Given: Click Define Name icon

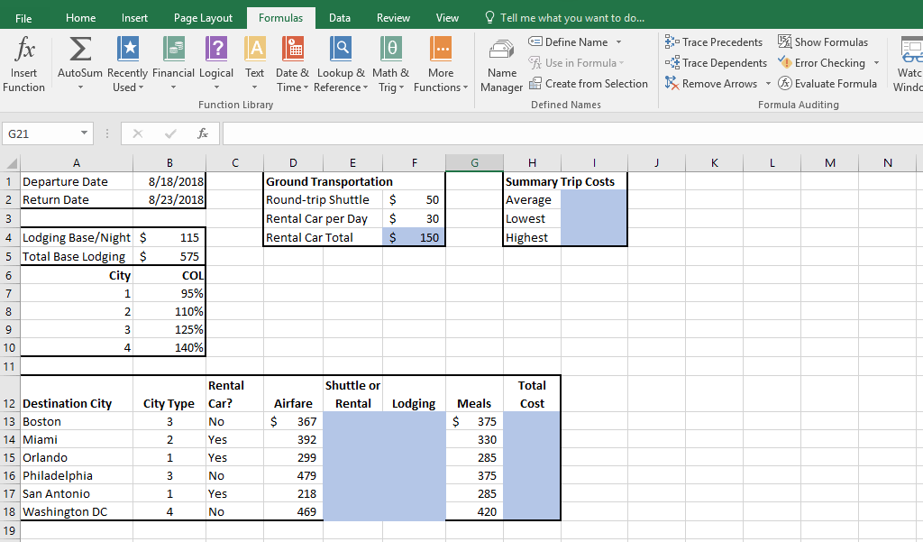Looking at the screenshot, I should 535,41.
